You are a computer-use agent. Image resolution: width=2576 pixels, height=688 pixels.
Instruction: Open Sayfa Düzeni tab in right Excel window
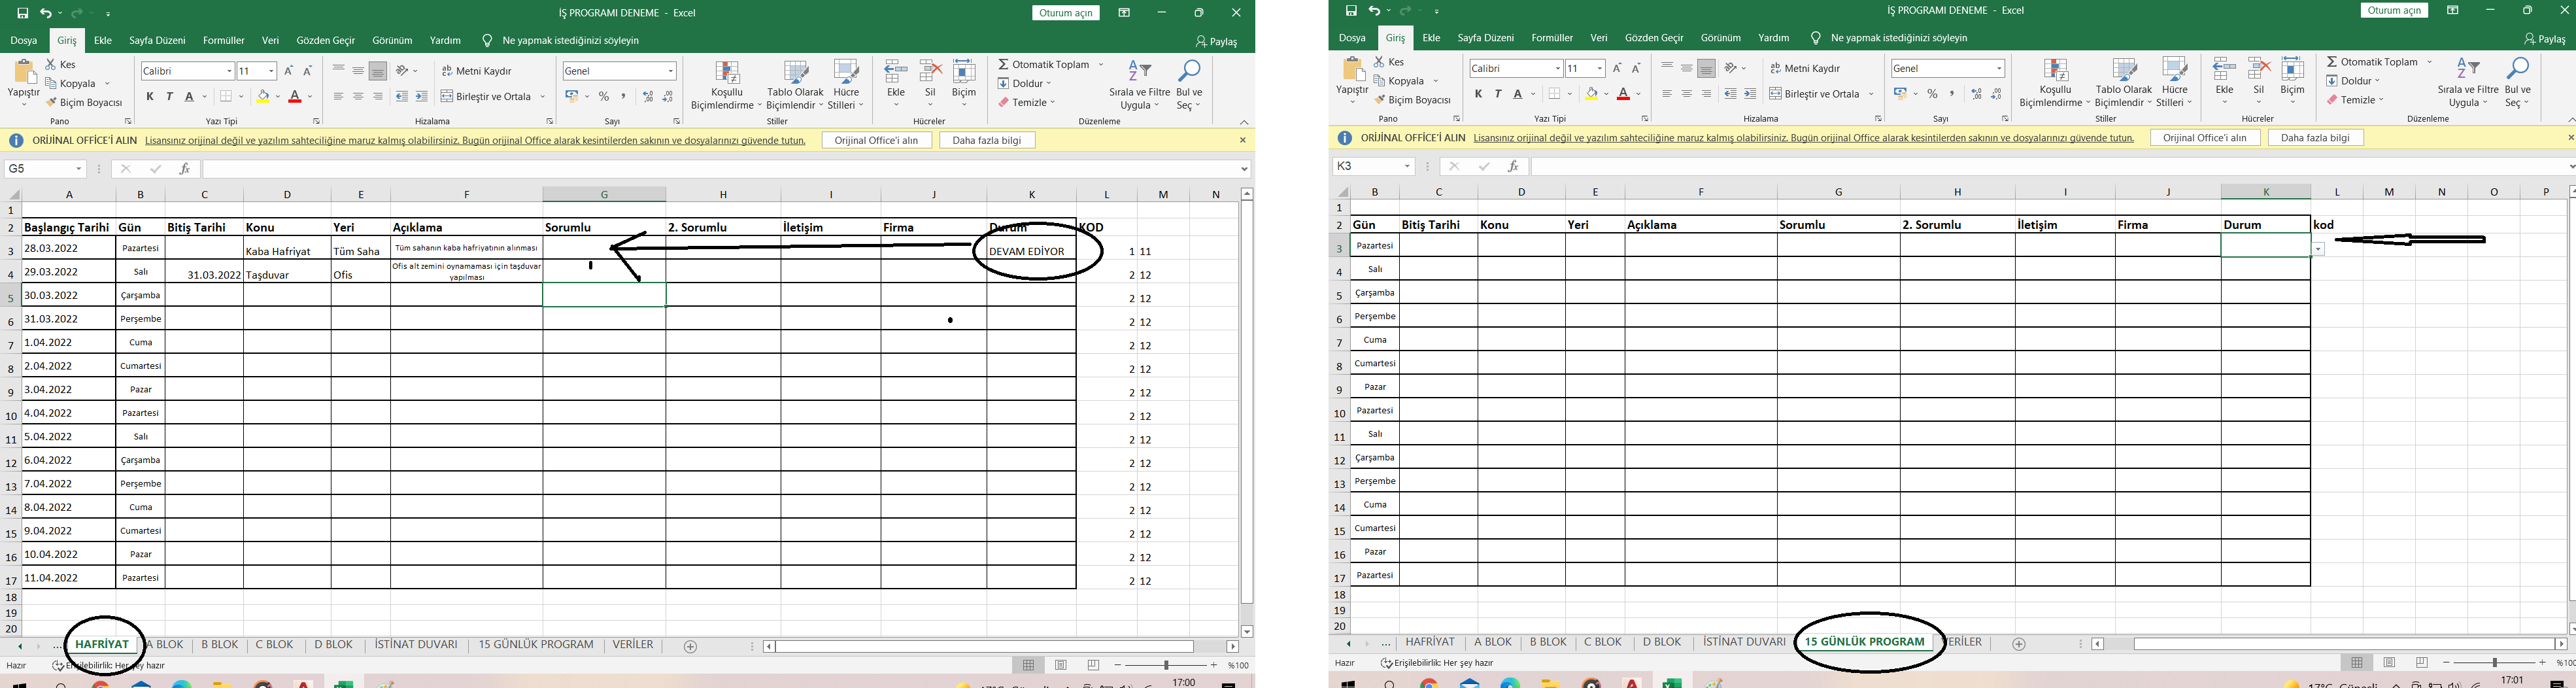[1486, 38]
